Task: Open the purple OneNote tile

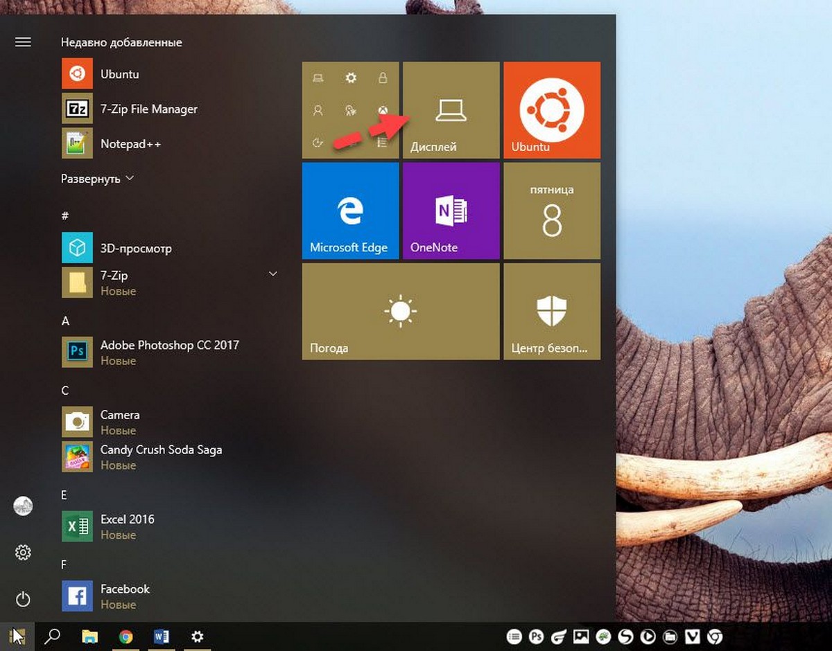Action: pyautogui.click(x=451, y=211)
